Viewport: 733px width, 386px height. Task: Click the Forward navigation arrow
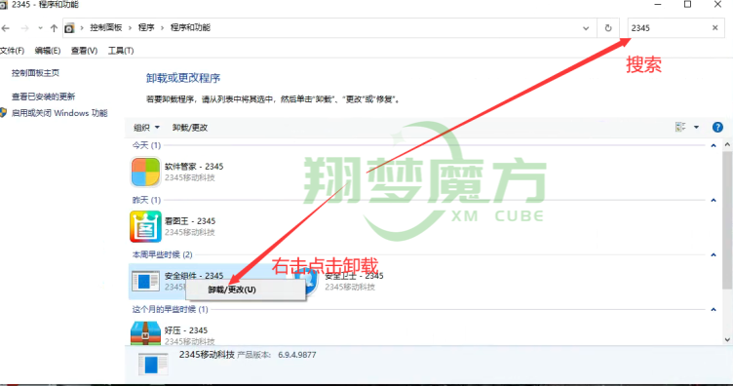pos(24,28)
